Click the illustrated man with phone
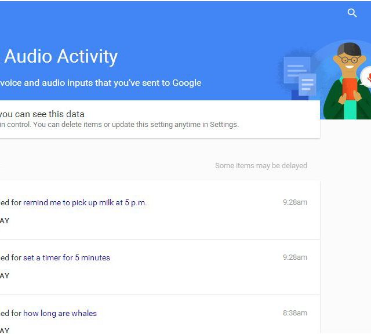Viewport: 371px width, 334px height. point(347,81)
